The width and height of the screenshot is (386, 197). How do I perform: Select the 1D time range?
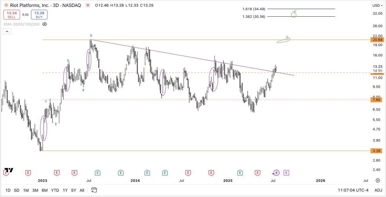8,190
